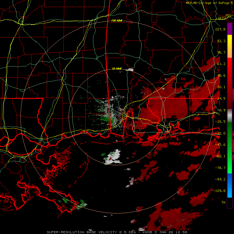234x234 pixels.
Task: Click the 30.1 legend value
Action: [221, 87]
